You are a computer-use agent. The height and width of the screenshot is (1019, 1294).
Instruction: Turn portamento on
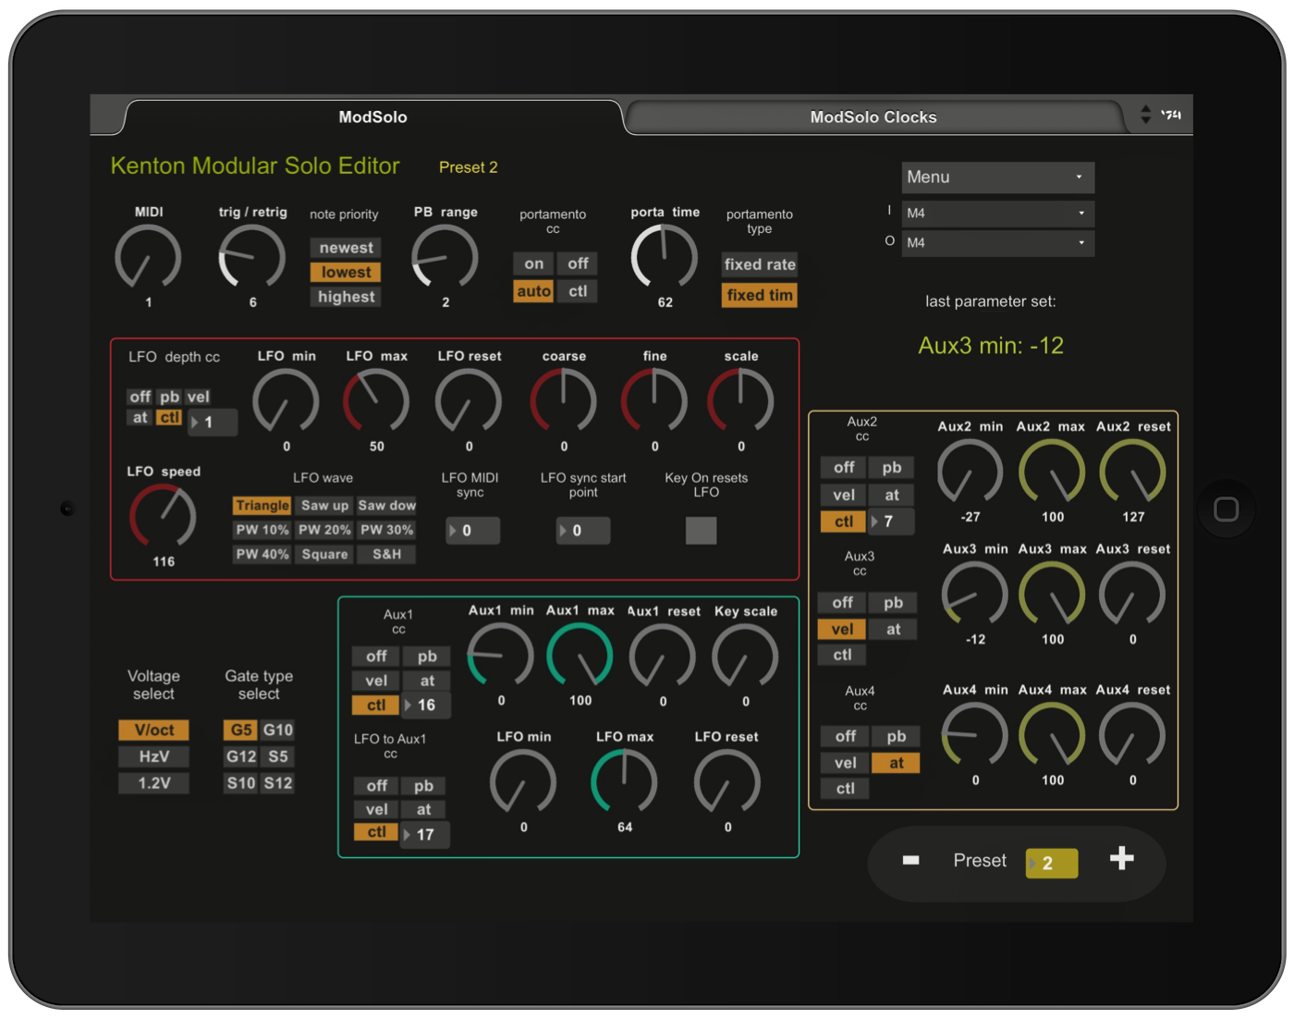coord(534,264)
